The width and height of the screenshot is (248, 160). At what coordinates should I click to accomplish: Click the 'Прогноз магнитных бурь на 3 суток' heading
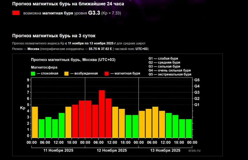point(54,36)
